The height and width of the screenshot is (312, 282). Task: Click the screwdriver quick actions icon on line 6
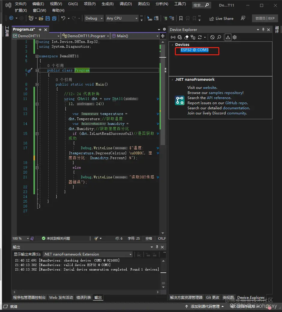tap(30, 71)
